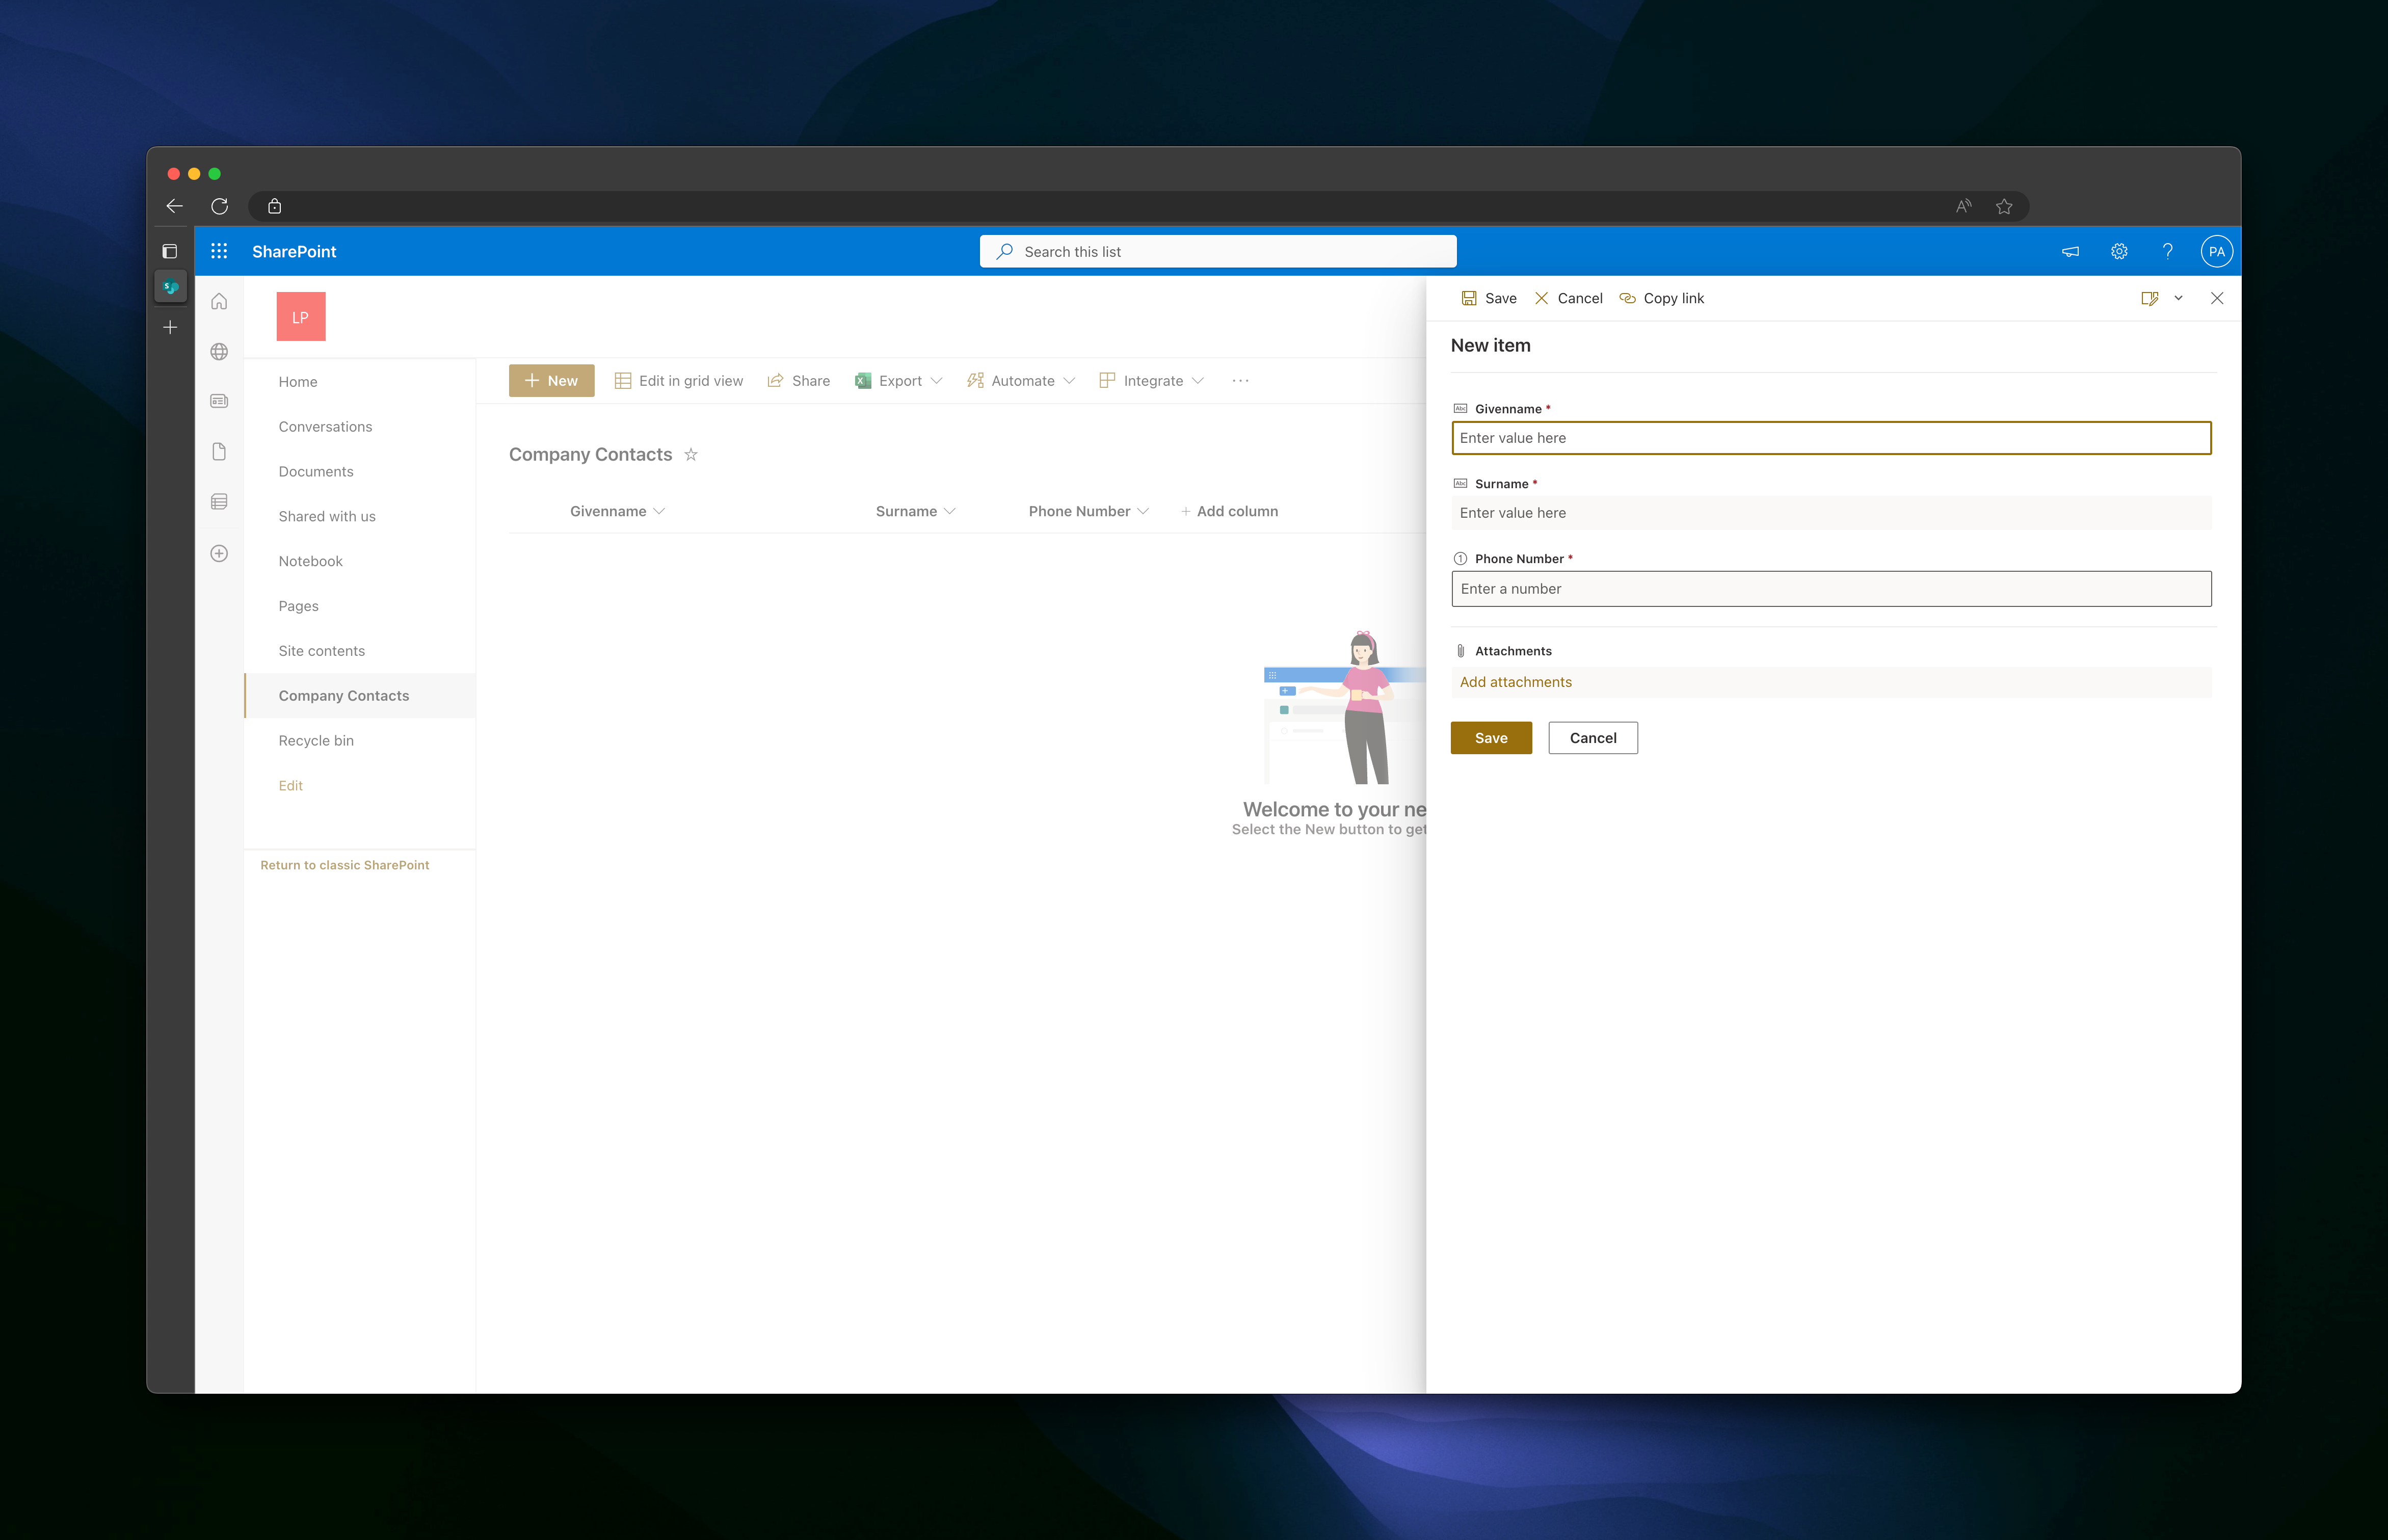Click the Search this list box
The width and height of the screenshot is (2388, 1540).
(1218, 251)
